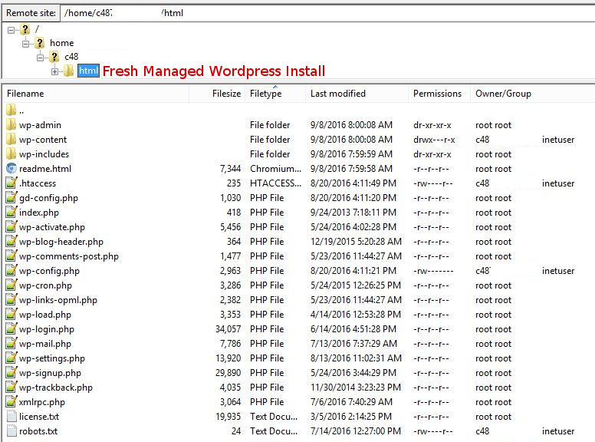
Task: Click the Text Docu filetype of license.txt
Action: pyautogui.click(x=274, y=417)
